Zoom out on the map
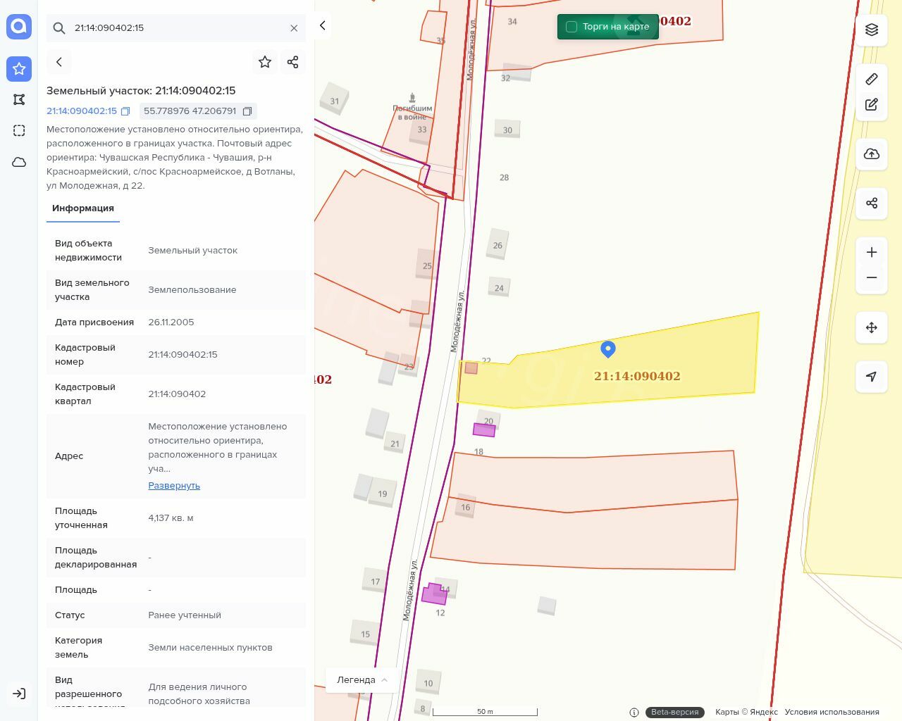This screenshot has width=902, height=721. tap(872, 277)
